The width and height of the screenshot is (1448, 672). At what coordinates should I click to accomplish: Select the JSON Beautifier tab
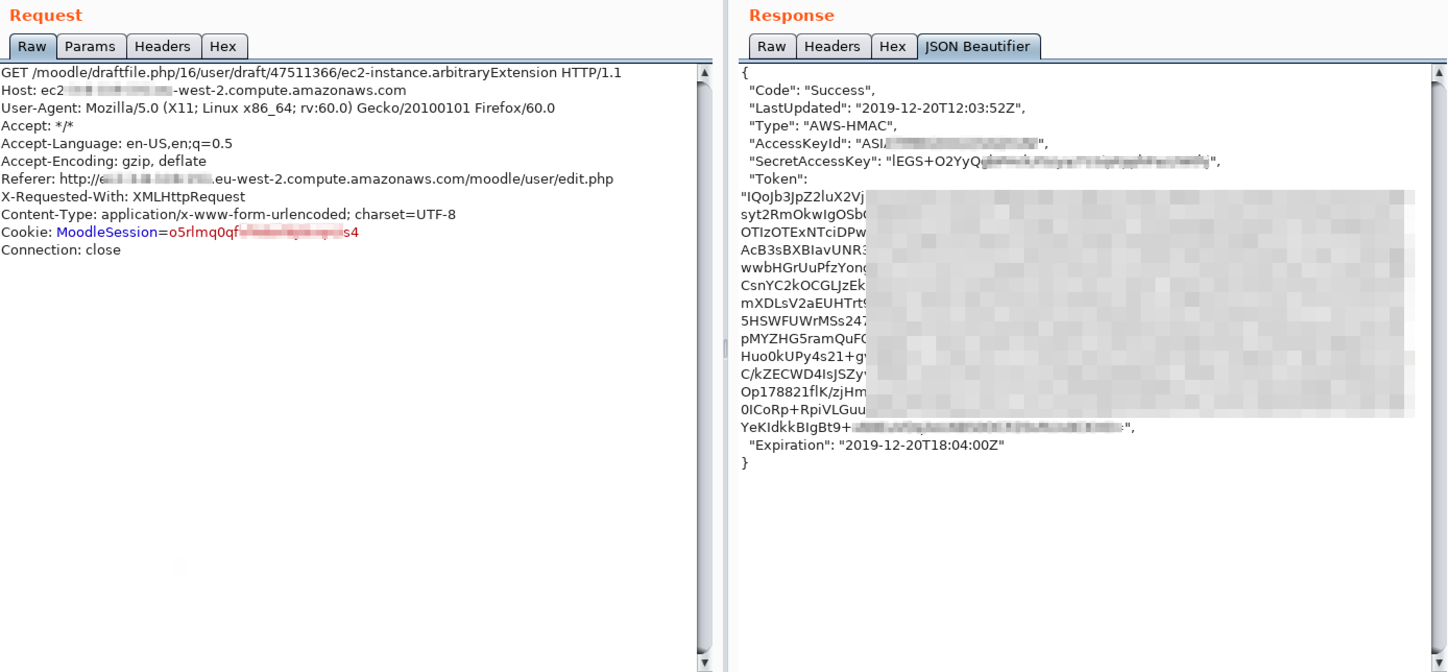(x=978, y=46)
